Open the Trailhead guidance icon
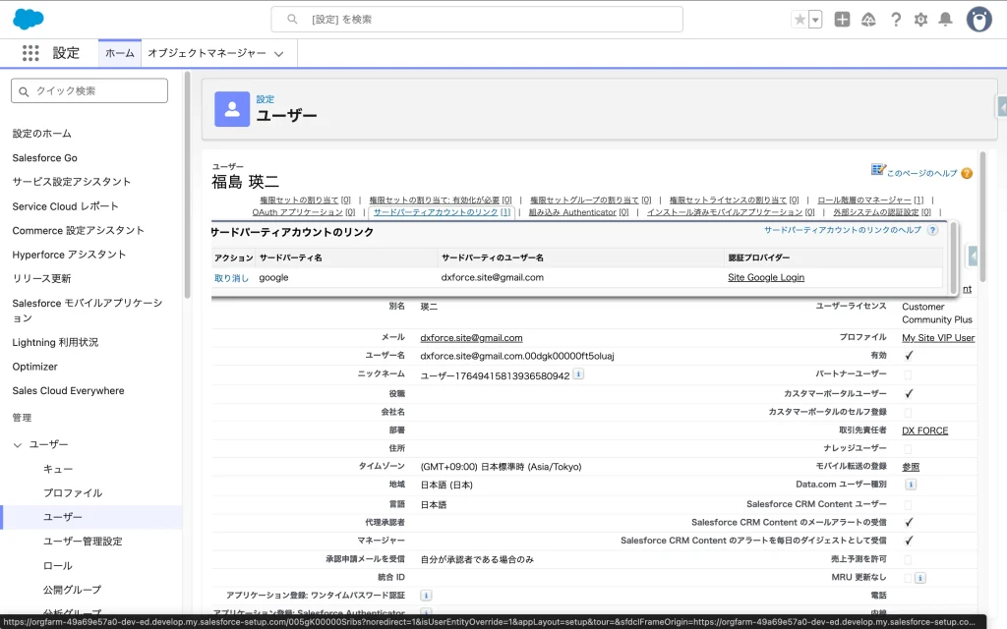 pos(868,20)
